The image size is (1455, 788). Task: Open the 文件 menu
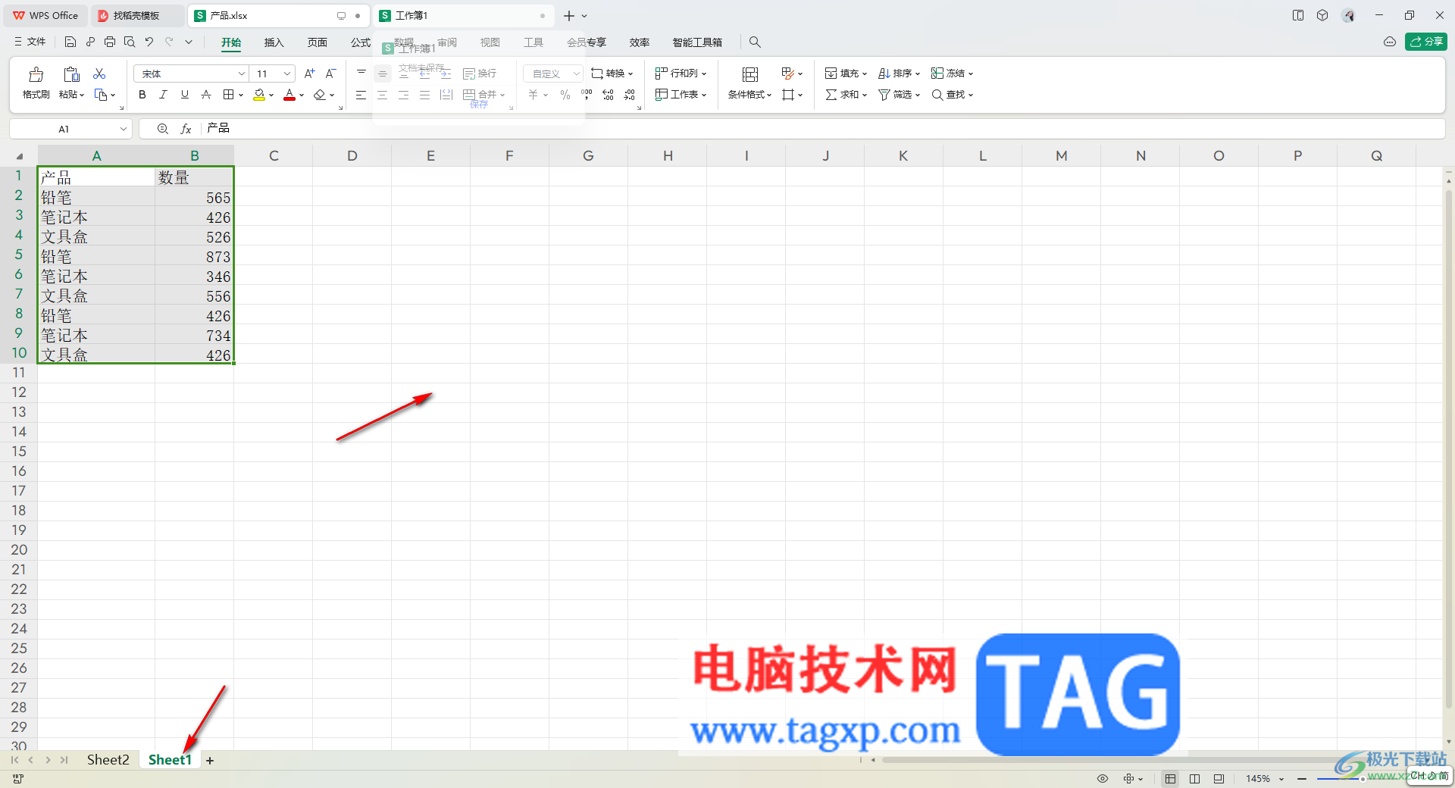point(30,42)
